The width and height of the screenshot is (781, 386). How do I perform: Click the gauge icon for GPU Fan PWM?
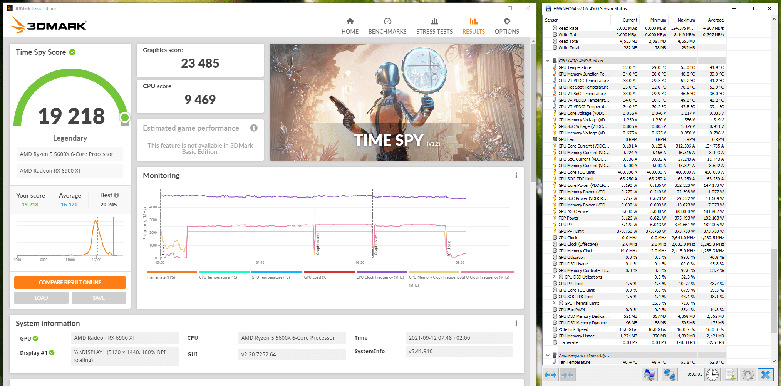coord(555,310)
